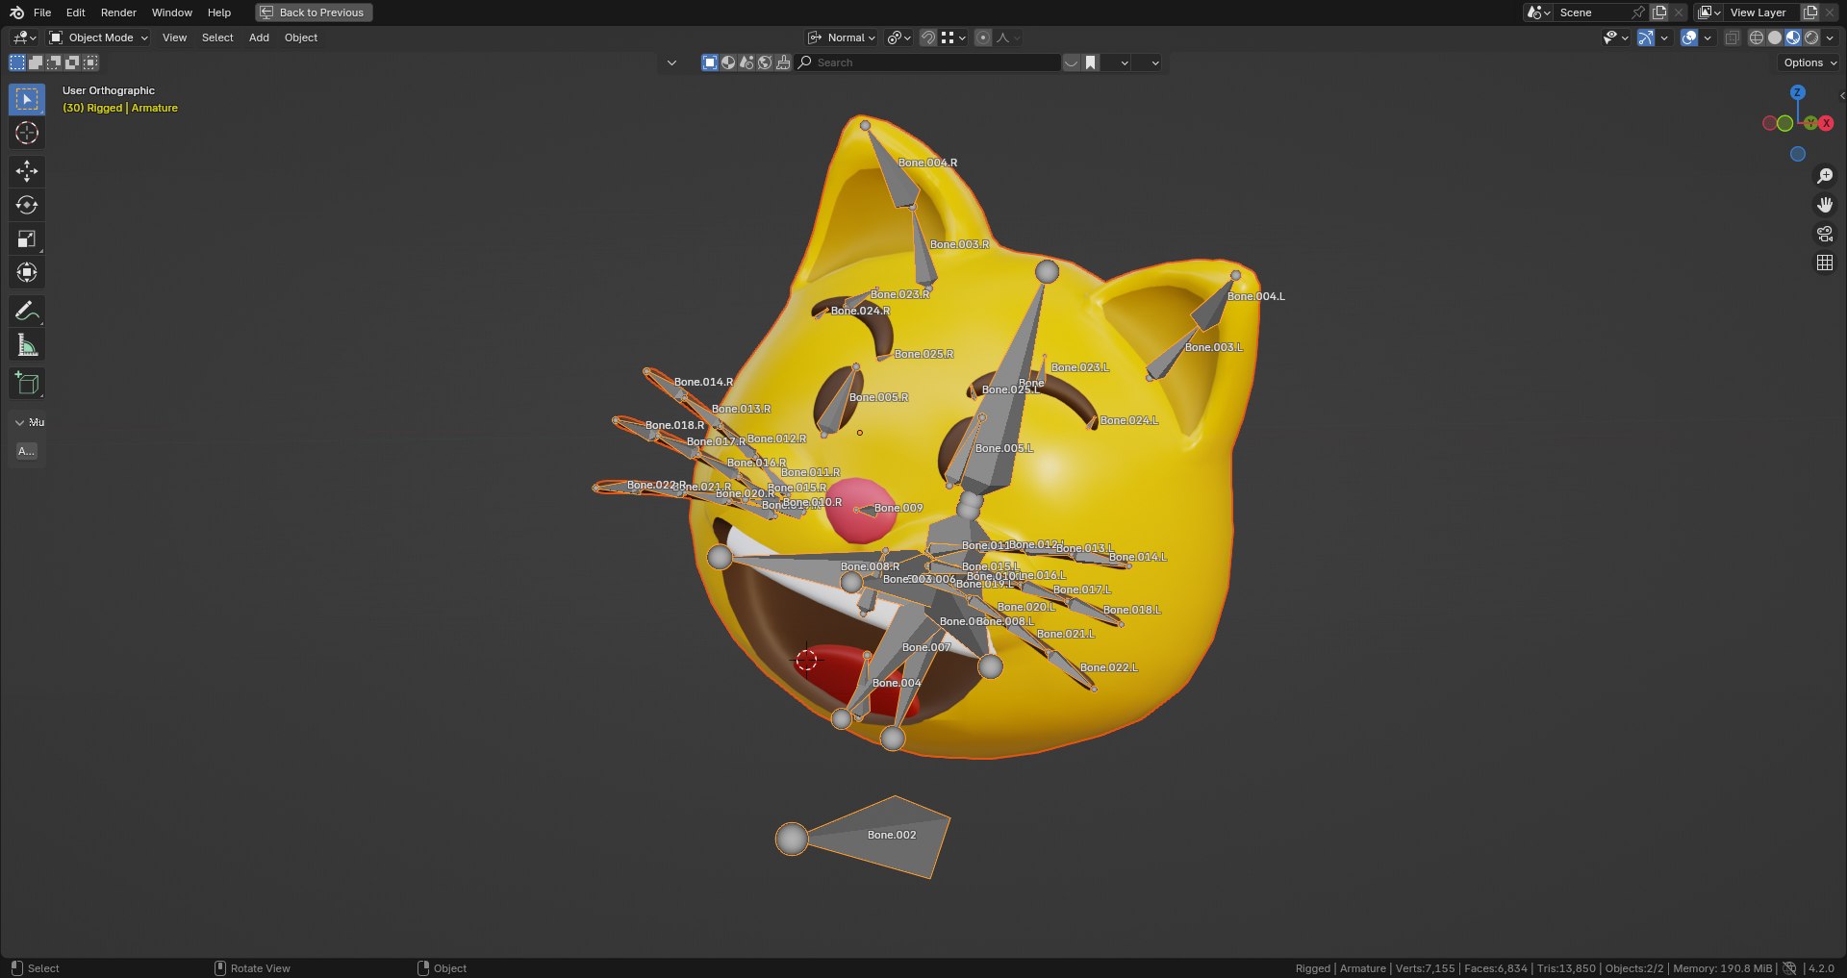Image resolution: width=1847 pixels, height=978 pixels.
Task: Set selection mode to subtract
Action: (x=54, y=63)
